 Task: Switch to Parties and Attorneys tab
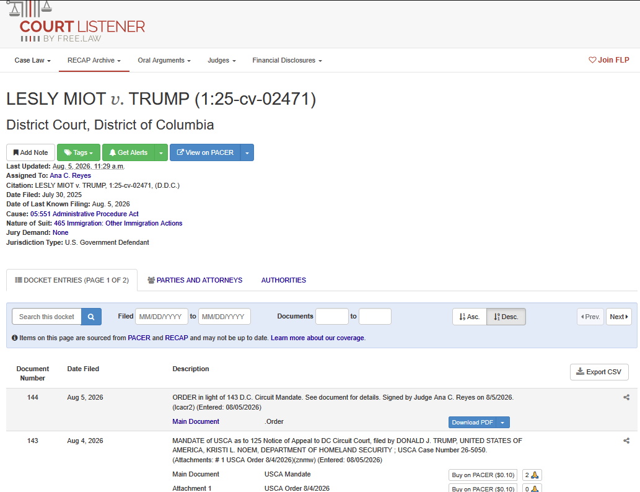click(195, 280)
